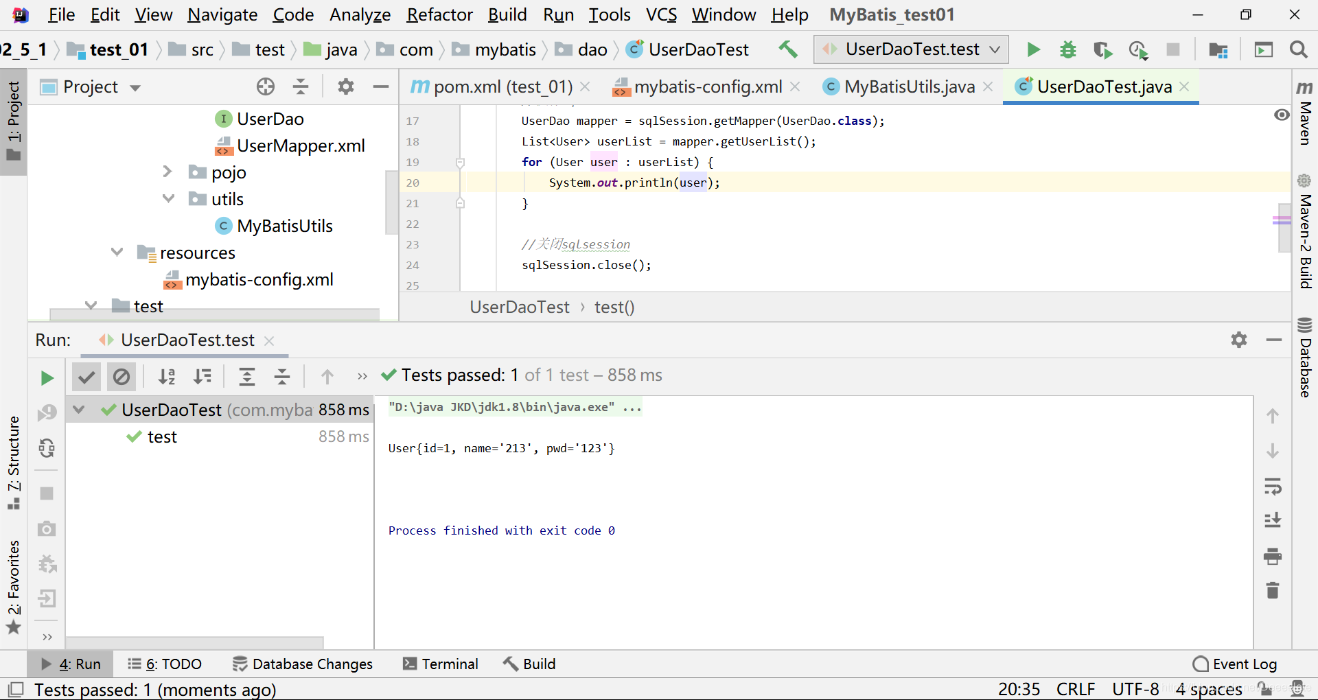The width and height of the screenshot is (1318, 700).
Task: Open the profiler run icon in toolbar
Action: click(x=1138, y=49)
